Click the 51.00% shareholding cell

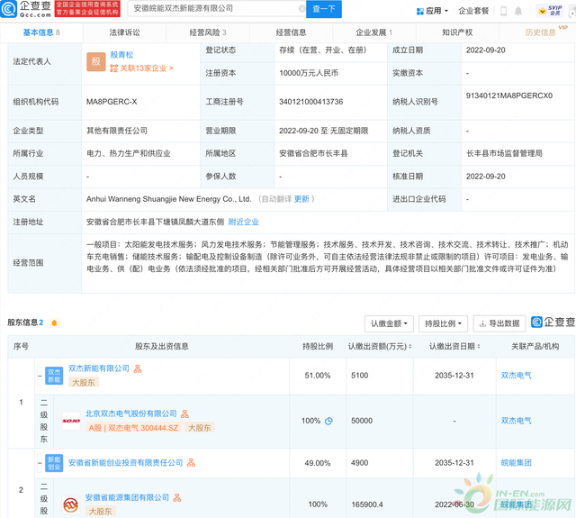(x=318, y=376)
